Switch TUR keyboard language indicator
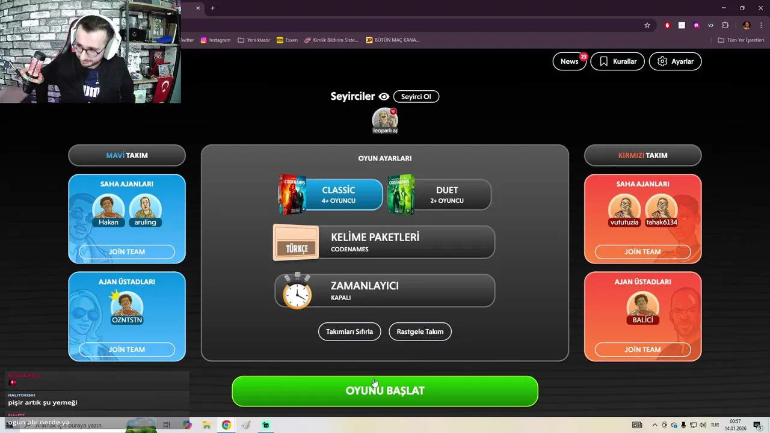The width and height of the screenshot is (770, 433). coord(715,425)
